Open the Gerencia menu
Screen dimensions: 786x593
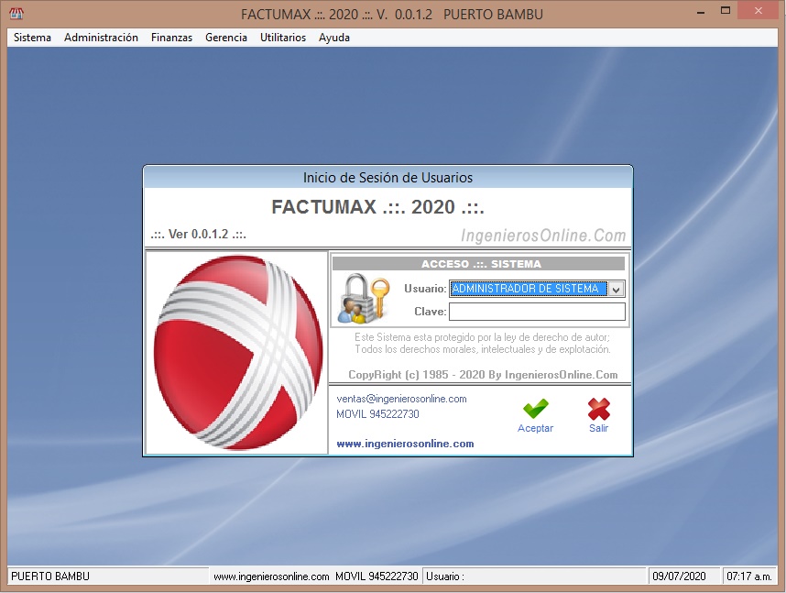[226, 38]
